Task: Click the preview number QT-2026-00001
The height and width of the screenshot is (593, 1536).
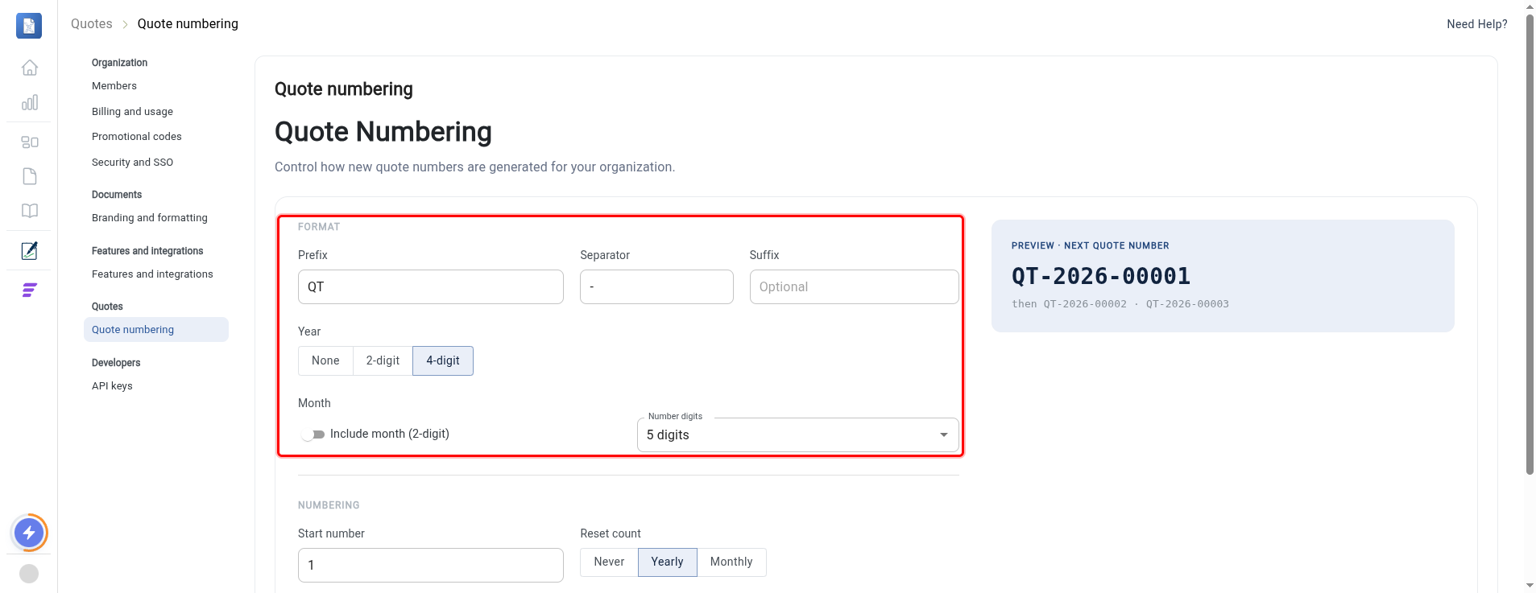Action: 1101,276
